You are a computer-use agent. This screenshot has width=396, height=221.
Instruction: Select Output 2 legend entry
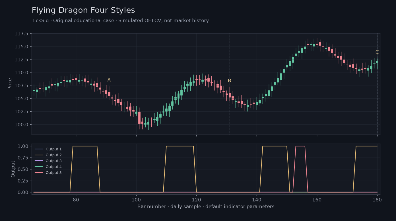pos(48,155)
